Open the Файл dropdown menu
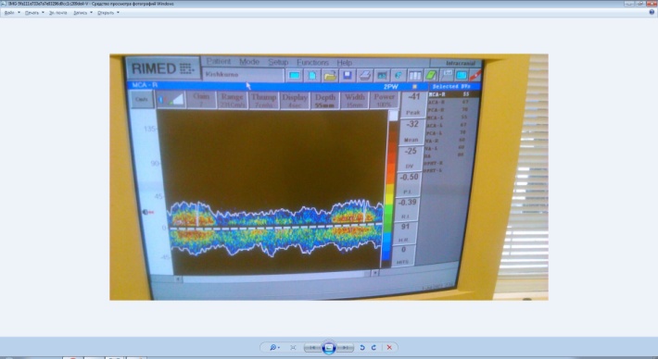Screen dimensions: 658x359 coord(12,13)
